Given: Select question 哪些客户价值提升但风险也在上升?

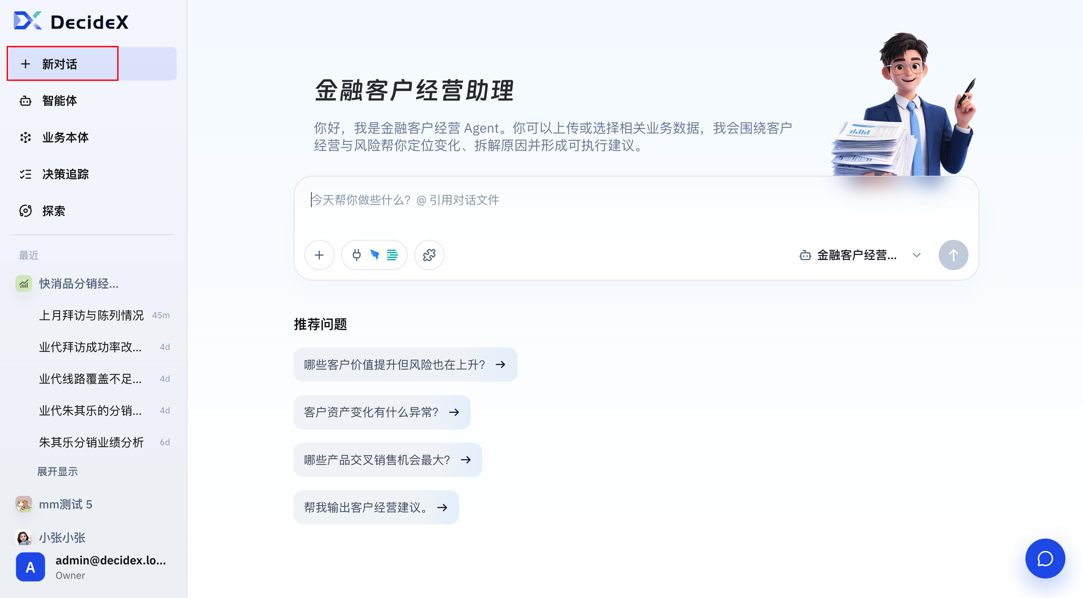Looking at the screenshot, I should tap(405, 364).
